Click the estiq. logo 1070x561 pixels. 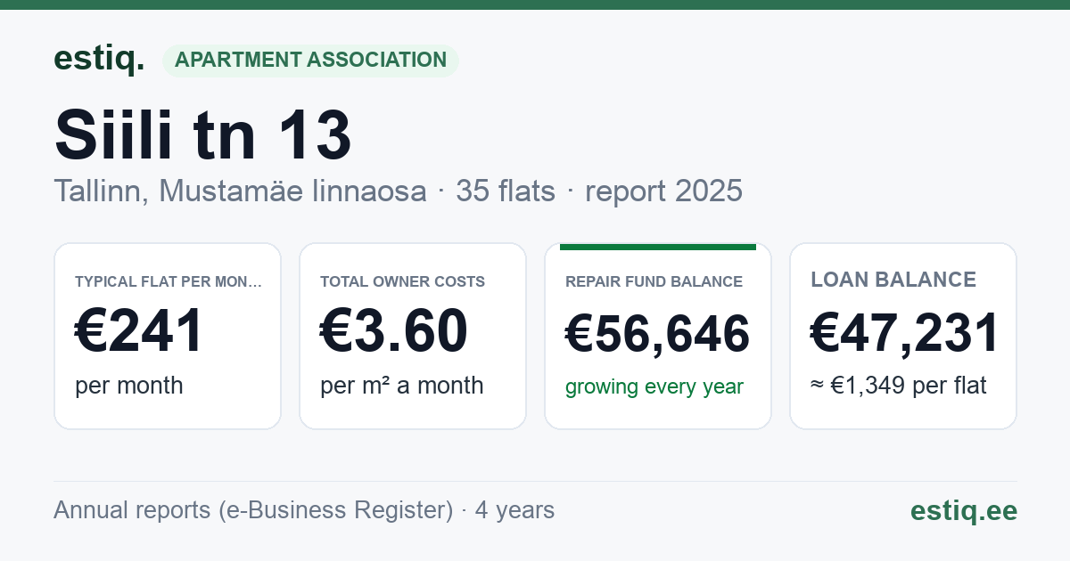(99, 59)
